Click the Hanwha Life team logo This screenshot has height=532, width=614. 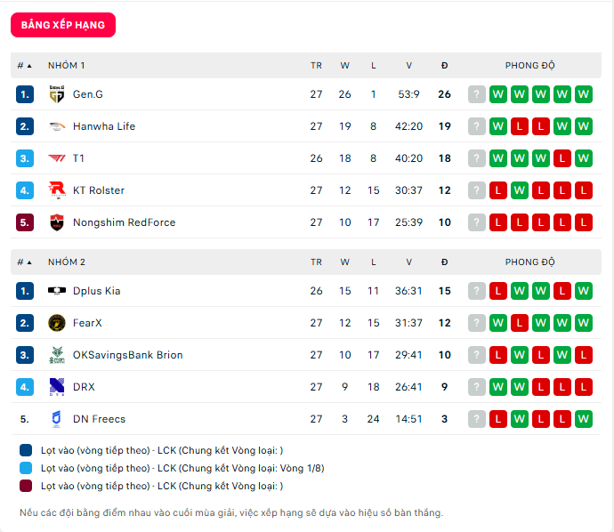57,126
